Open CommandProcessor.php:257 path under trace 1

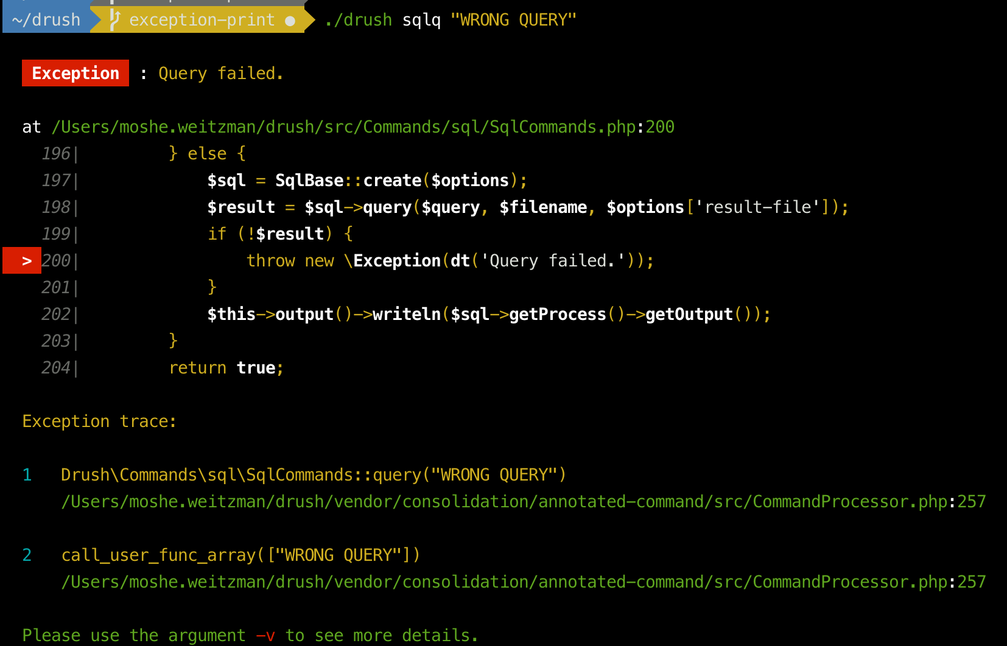[524, 501]
